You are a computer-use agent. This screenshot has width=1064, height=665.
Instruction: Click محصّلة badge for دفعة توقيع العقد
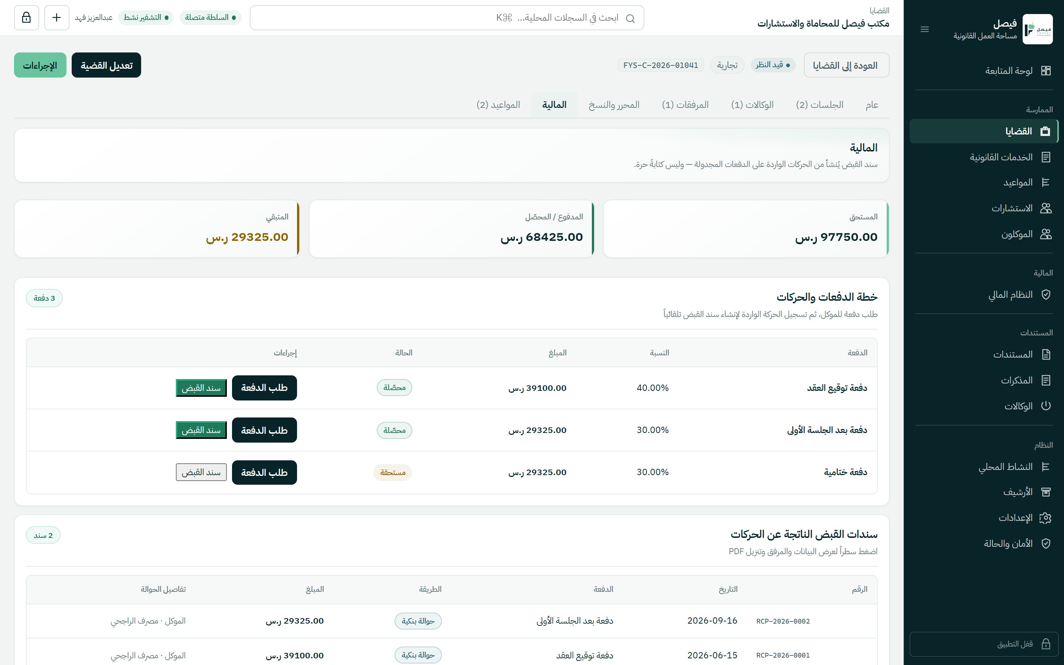395,388
